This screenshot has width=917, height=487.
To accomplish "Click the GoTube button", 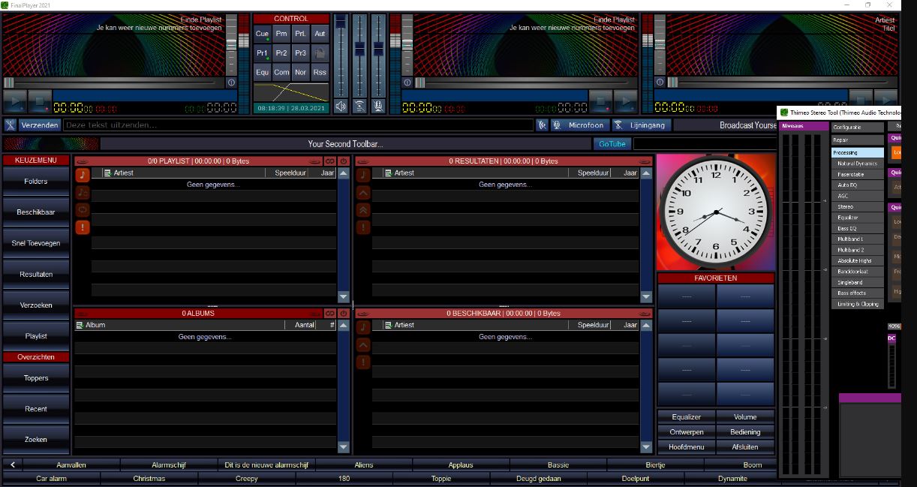I will (612, 143).
